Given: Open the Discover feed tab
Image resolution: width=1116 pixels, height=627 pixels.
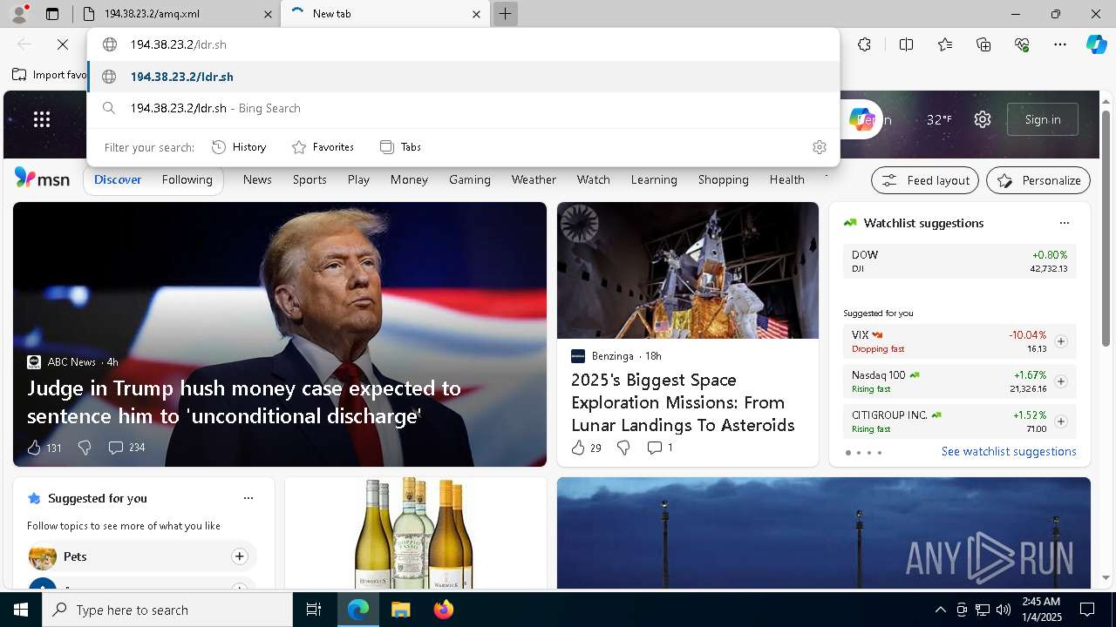Looking at the screenshot, I should pos(118,179).
